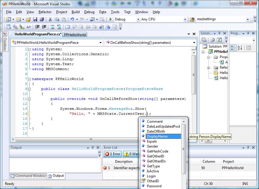The height and width of the screenshot is (189, 259).
Task: Open the Build menu
Action: 76,12
